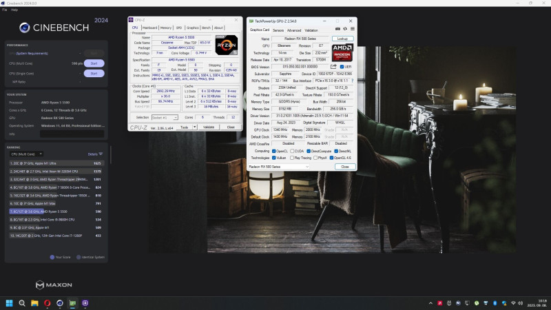Switch to the CPU-Z Mainboard tab
Image resolution: width=551 pixels, height=310 pixels.
(149, 28)
